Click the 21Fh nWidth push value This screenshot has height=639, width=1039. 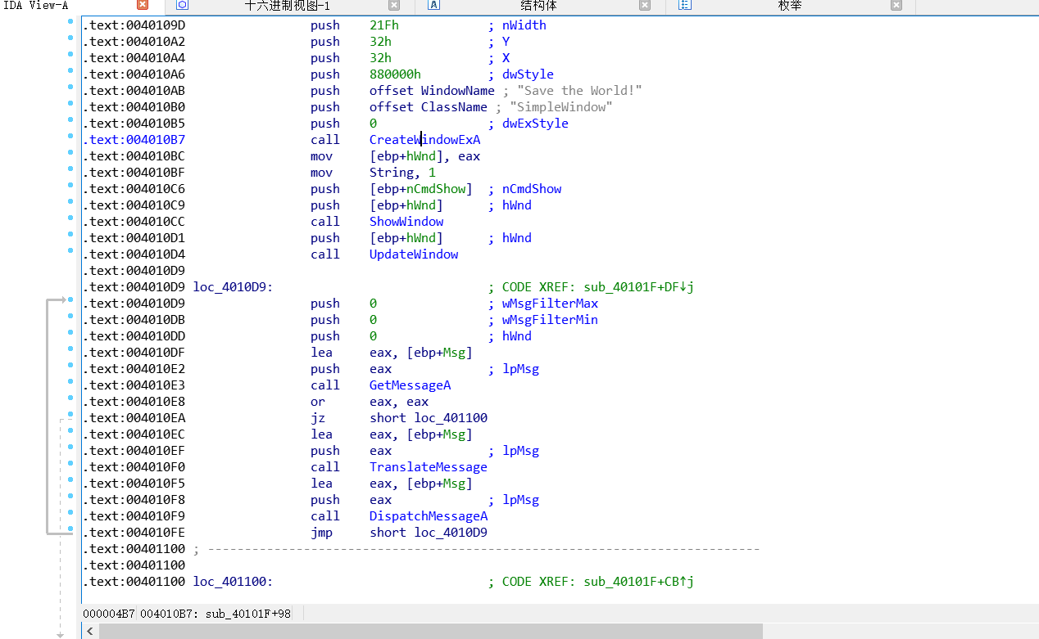[384, 25]
